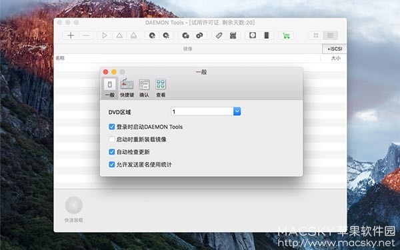Minimize the preferences window with yellow button

click(114, 72)
